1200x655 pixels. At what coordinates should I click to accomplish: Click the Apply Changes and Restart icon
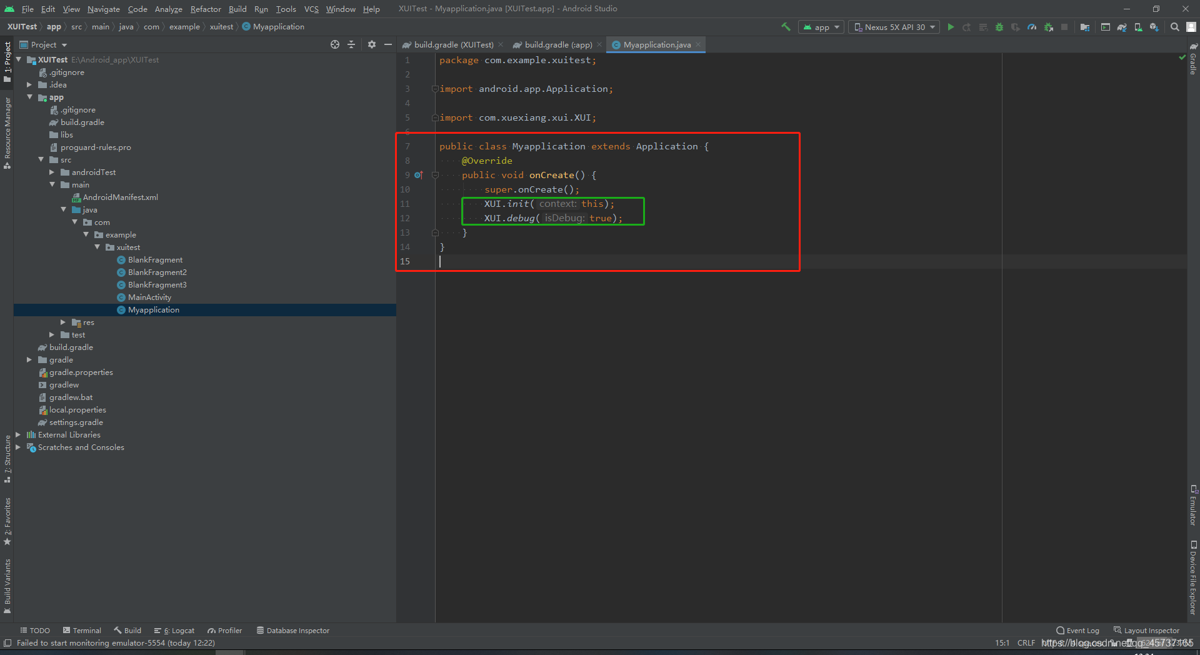pyautogui.click(x=967, y=27)
